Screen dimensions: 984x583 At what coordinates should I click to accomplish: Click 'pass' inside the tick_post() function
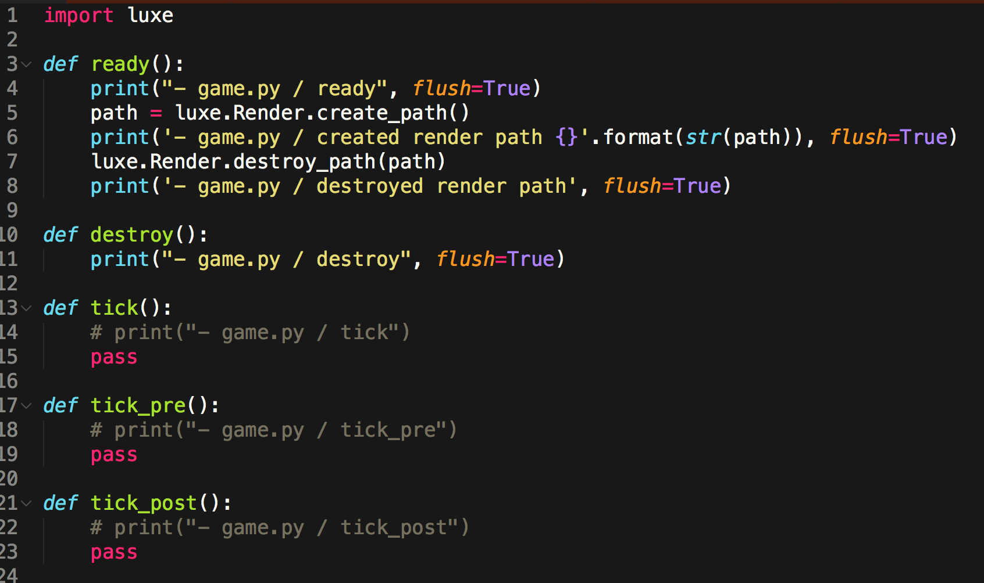click(114, 553)
